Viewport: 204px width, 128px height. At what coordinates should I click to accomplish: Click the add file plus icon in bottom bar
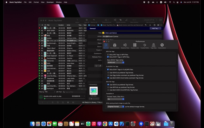tap(43, 103)
